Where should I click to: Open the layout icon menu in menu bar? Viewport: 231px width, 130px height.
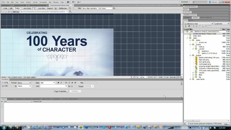pyautogui.click(x=69, y=2)
